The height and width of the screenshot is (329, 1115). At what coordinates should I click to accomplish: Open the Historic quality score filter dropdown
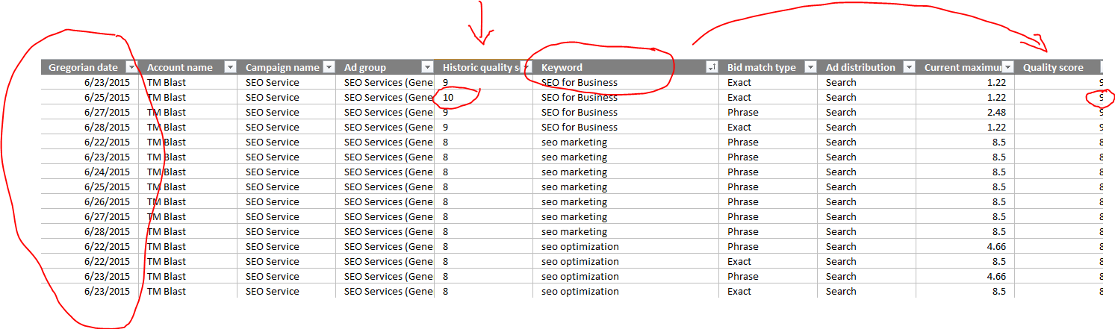[x=527, y=67]
